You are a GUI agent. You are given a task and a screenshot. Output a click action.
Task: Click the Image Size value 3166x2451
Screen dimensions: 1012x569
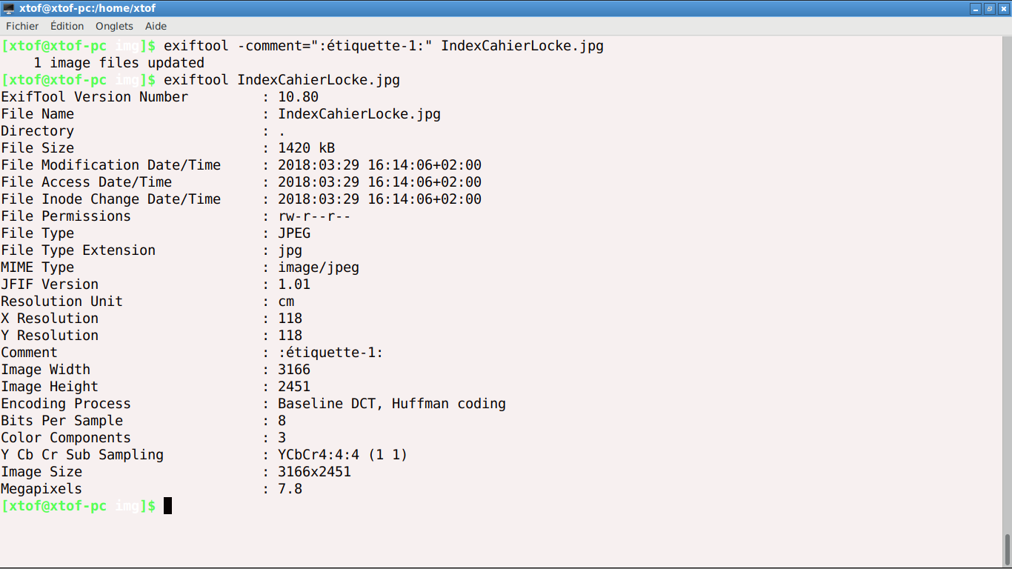click(x=314, y=472)
